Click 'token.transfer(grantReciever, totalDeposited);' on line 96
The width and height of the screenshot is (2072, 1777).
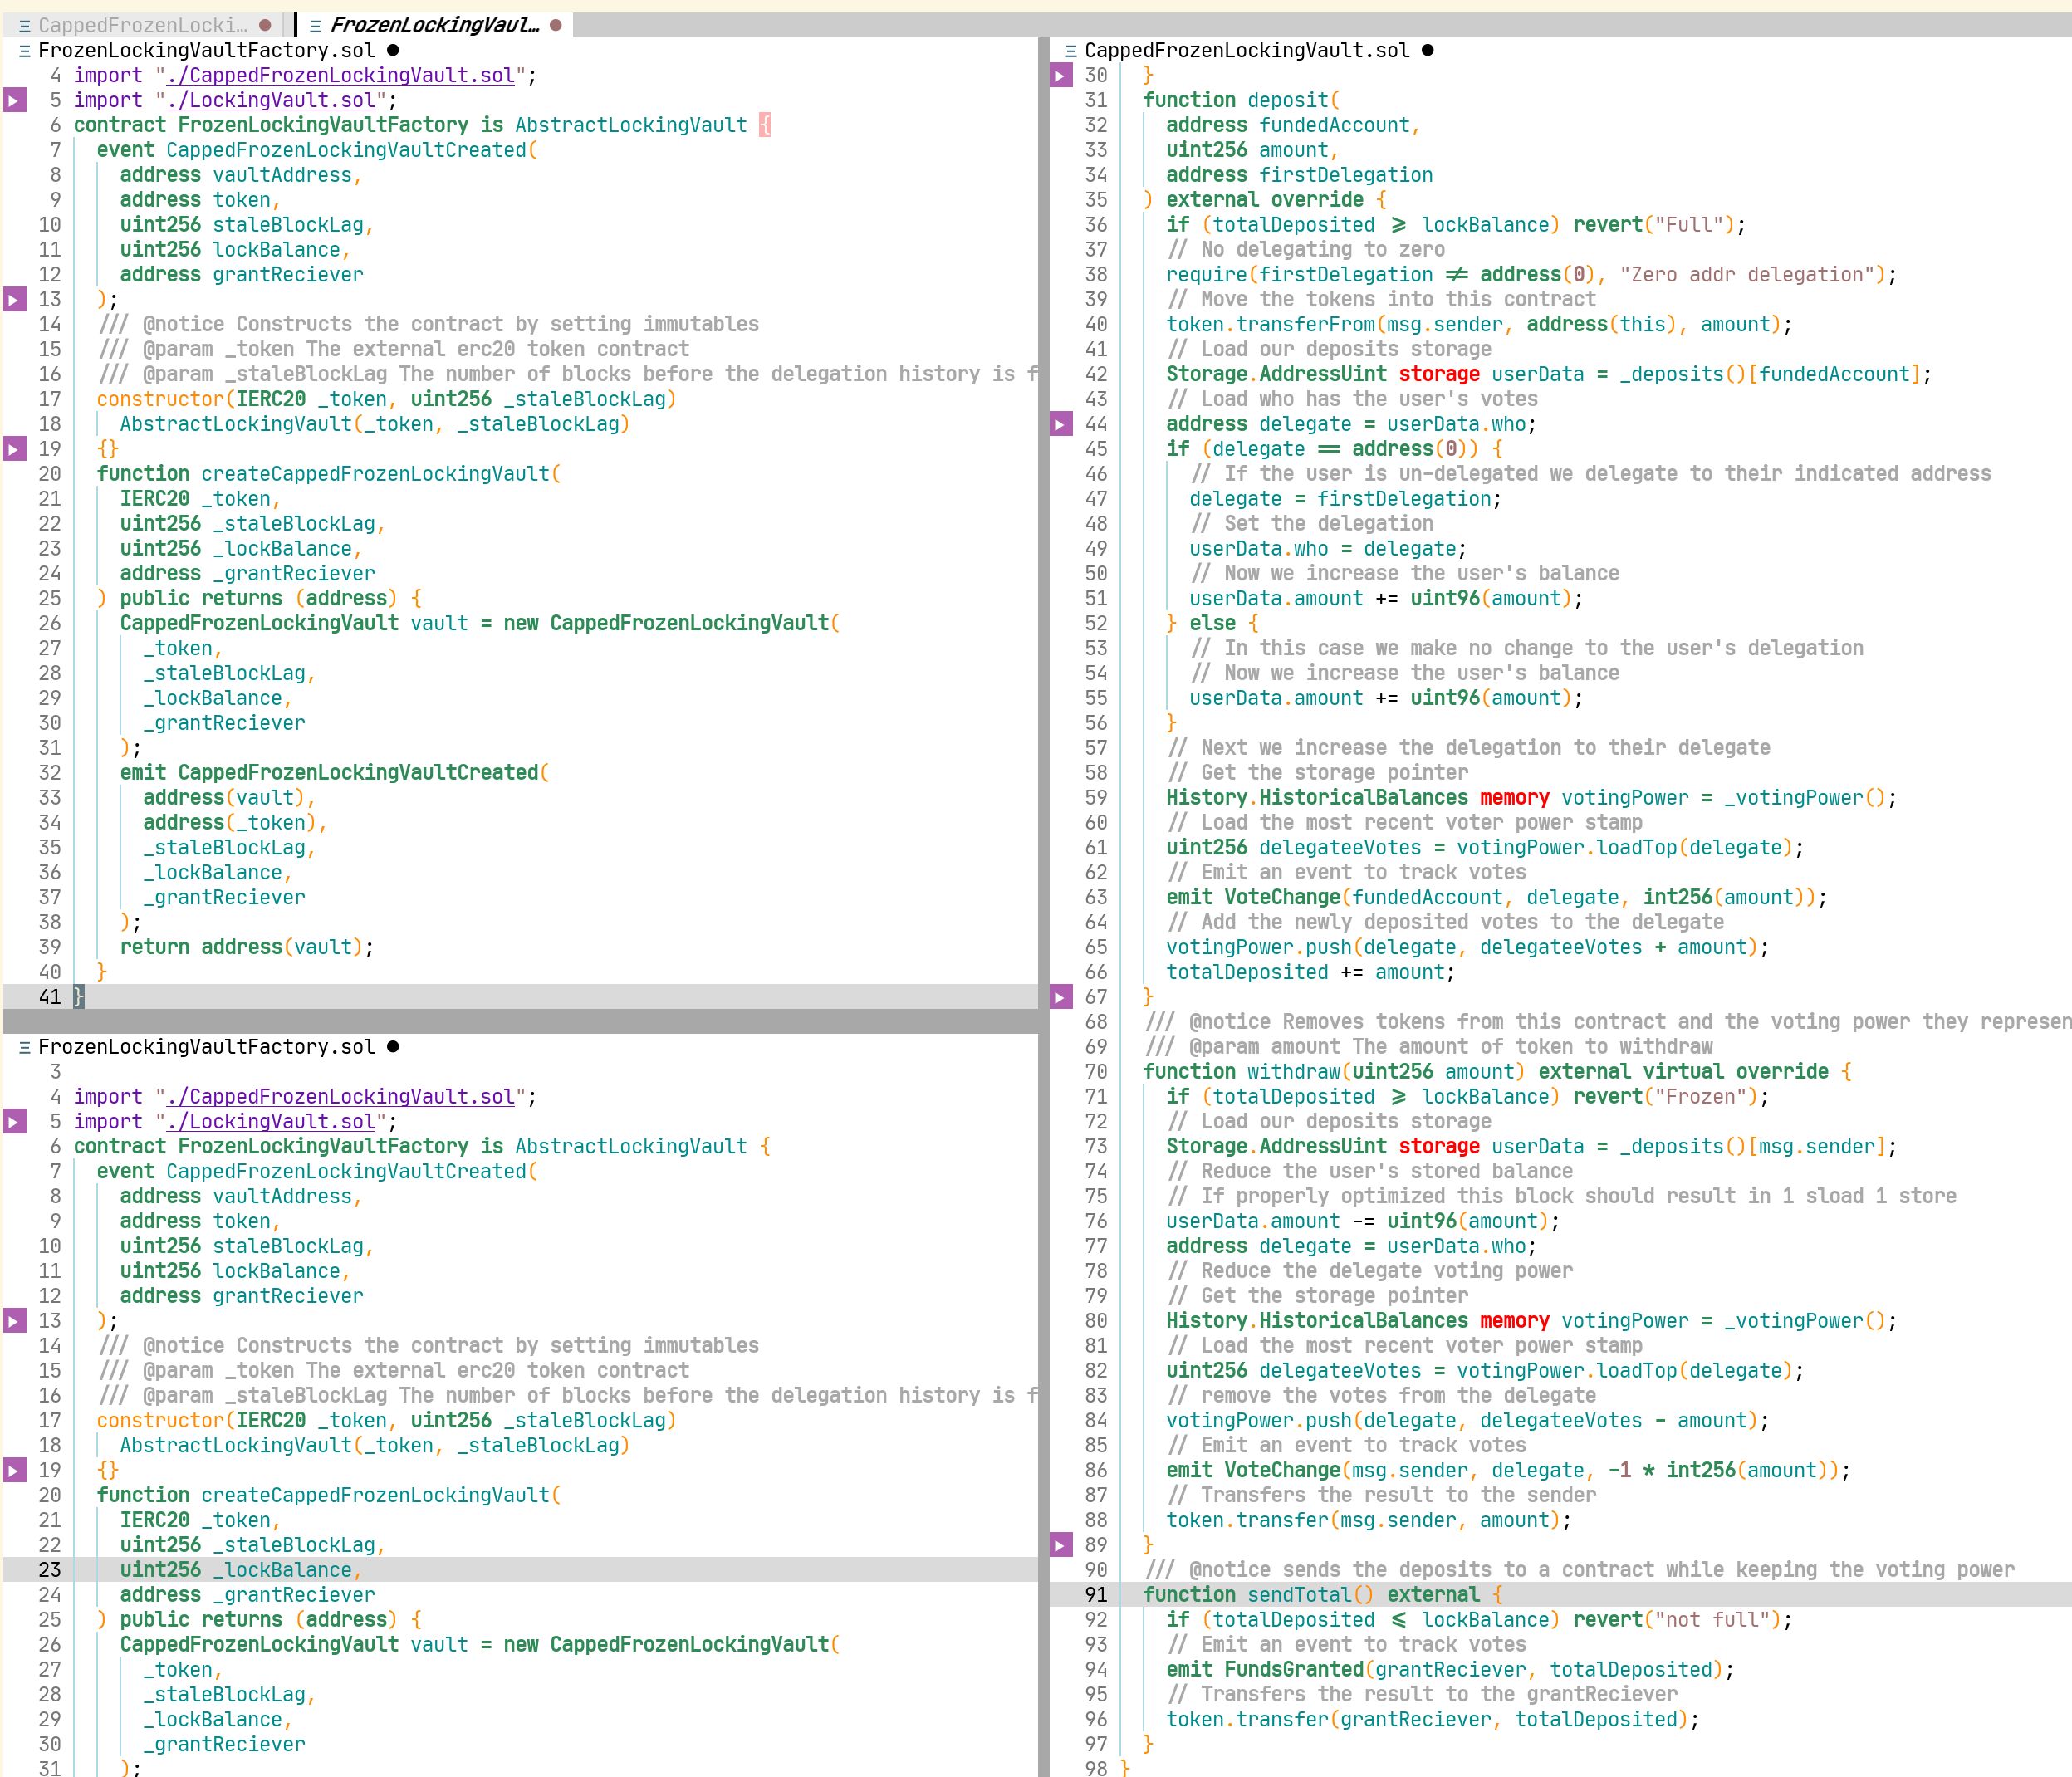1432,1719
